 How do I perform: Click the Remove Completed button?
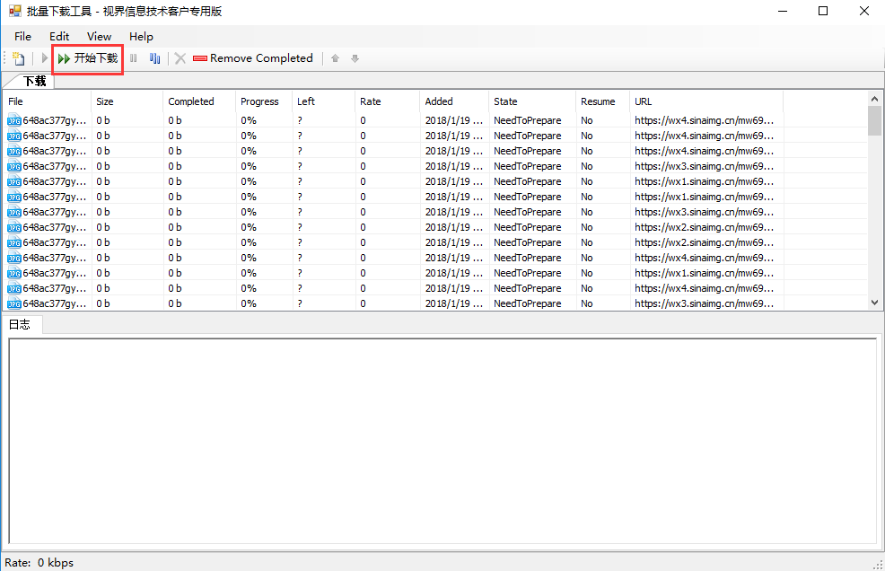[253, 58]
